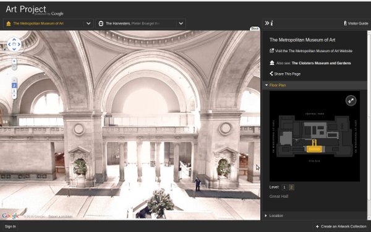Zoom in with the plus button
This screenshot has height=232, width=371.
pyautogui.click(x=14, y=61)
